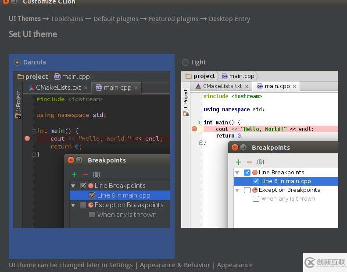This screenshot has height=272, width=347.
Task: Uncheck Line Breakpoints checkbox in Light dialog
Action: point(247,172)
